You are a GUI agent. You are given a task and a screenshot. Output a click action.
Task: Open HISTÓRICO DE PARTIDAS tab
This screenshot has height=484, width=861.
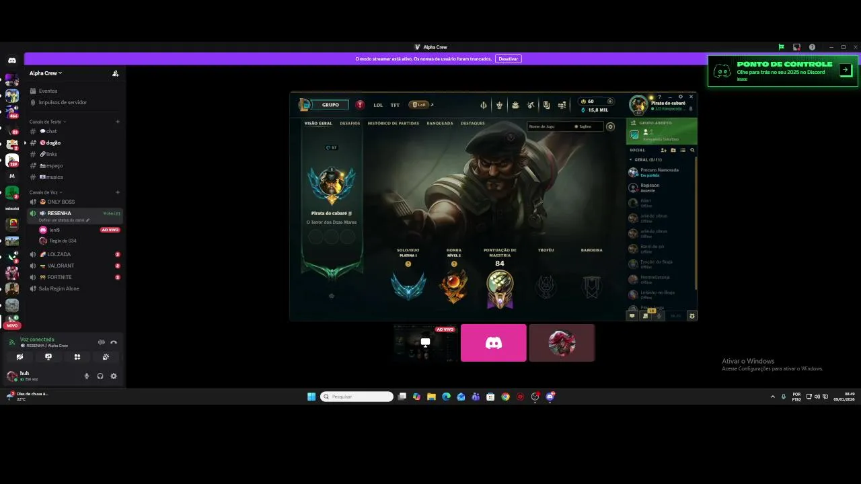click(x=394, y=123)
